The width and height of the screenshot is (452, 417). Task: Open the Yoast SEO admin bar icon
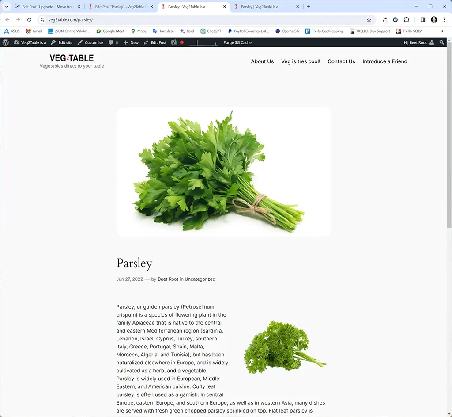click(x=174, y=42)
